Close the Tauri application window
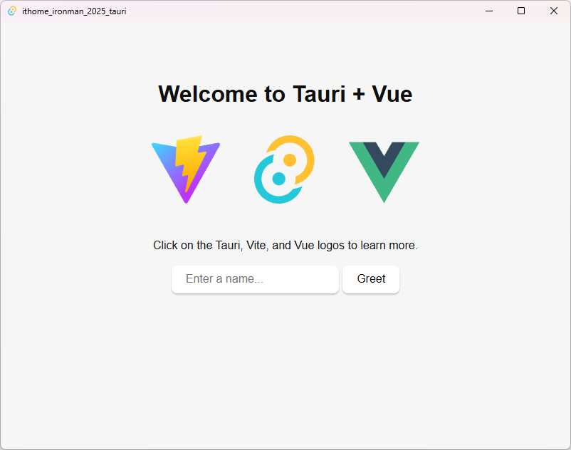 553,11
